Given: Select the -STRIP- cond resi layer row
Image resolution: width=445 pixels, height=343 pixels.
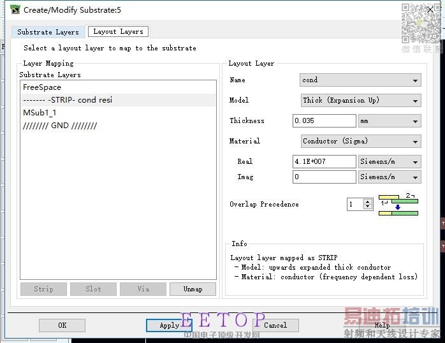Looking at the screenshot, I should [x=118, y=100].
